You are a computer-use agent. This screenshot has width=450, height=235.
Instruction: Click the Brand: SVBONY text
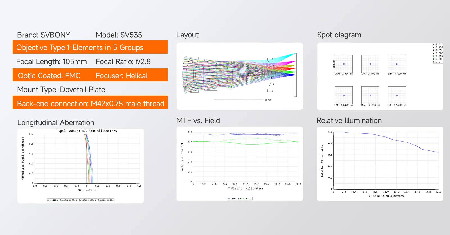tap(44, 35)
